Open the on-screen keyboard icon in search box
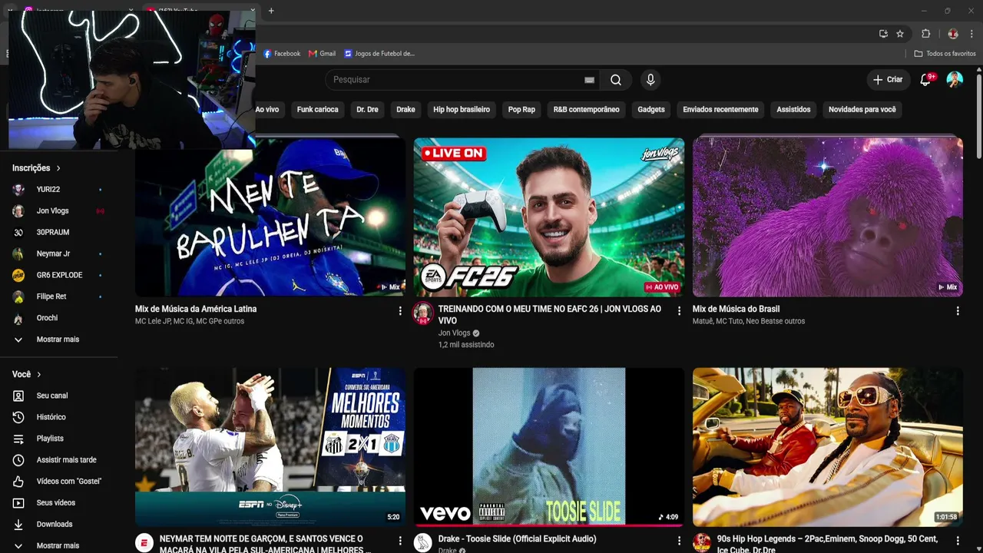Viewport: 983px width, 553px height. [589, 80]
